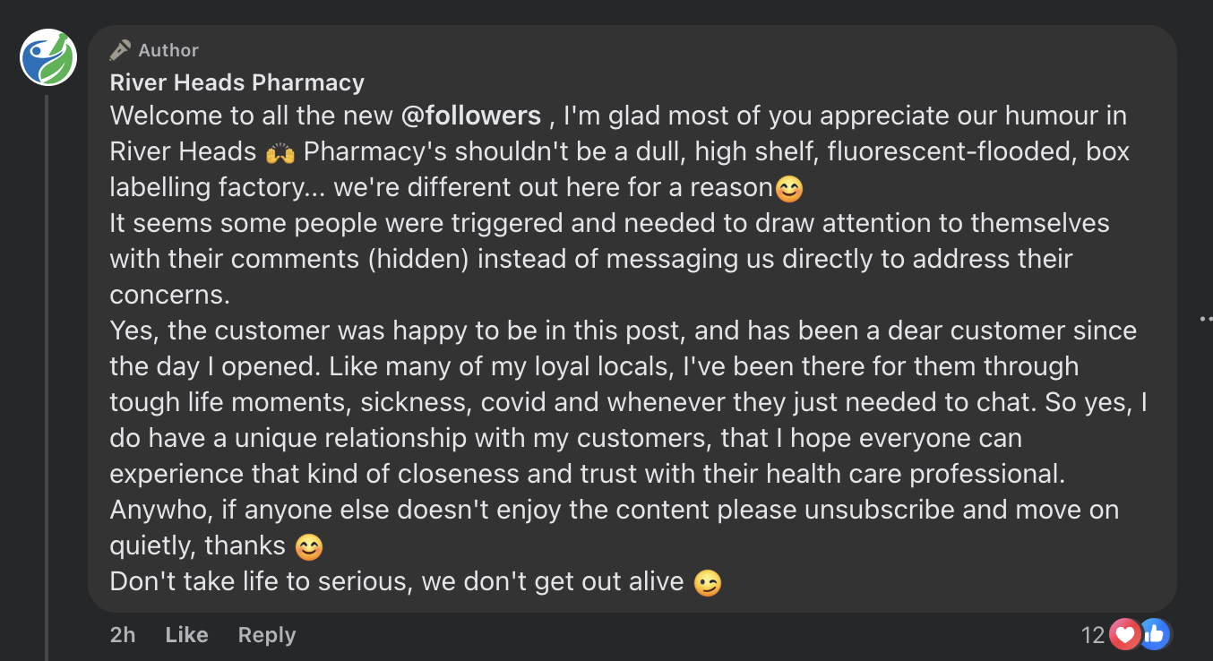The width and height of the screenshot is (1213, 661).
Task: Click the blue thumbs-up reaction icon
Action: pyautogui.click(x=1154, y=635)
